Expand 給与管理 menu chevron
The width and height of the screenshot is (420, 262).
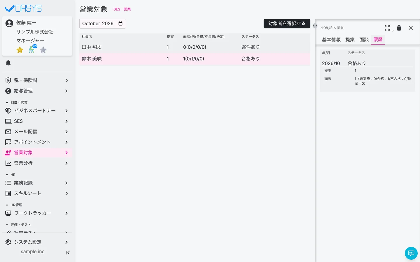click(x=66, y=91)
